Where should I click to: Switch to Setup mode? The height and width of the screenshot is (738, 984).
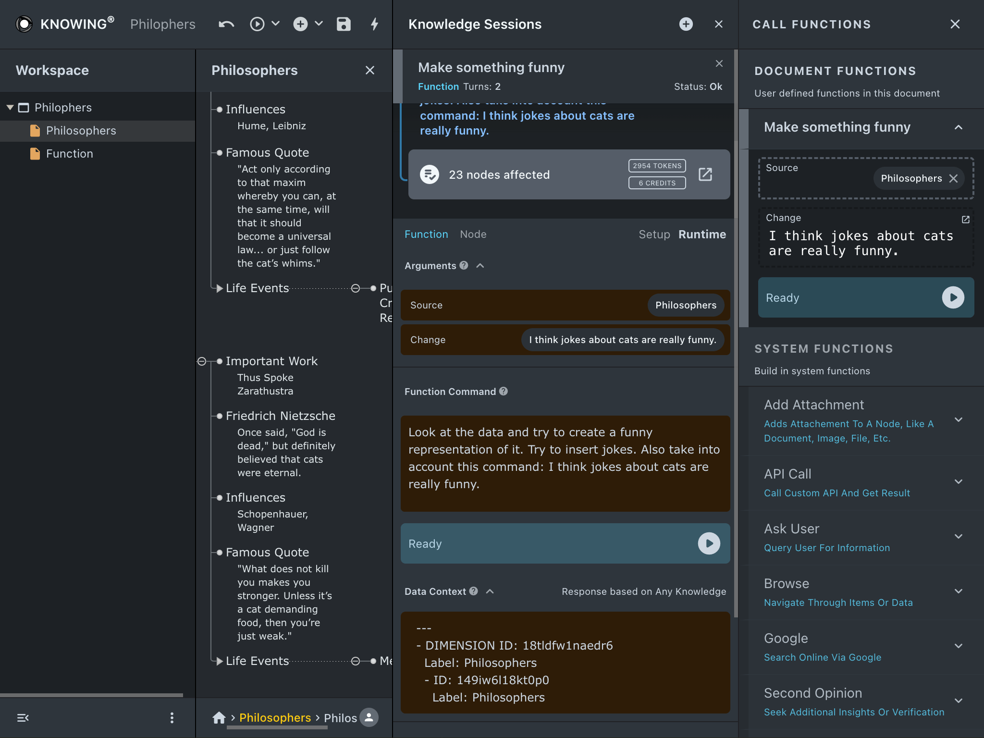point(654,234)
